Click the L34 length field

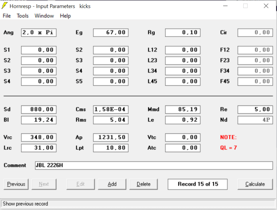183,71
